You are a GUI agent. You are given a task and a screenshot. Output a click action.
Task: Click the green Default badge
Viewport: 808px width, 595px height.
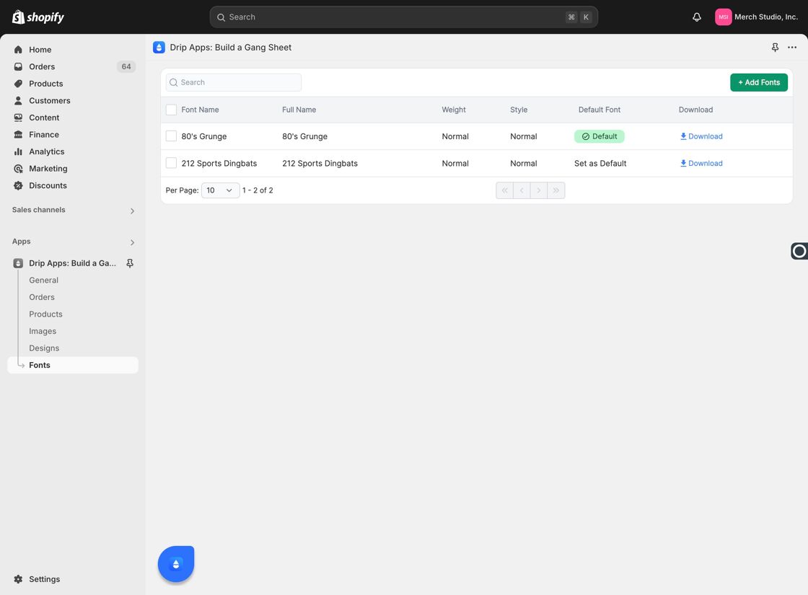[600, 136]
